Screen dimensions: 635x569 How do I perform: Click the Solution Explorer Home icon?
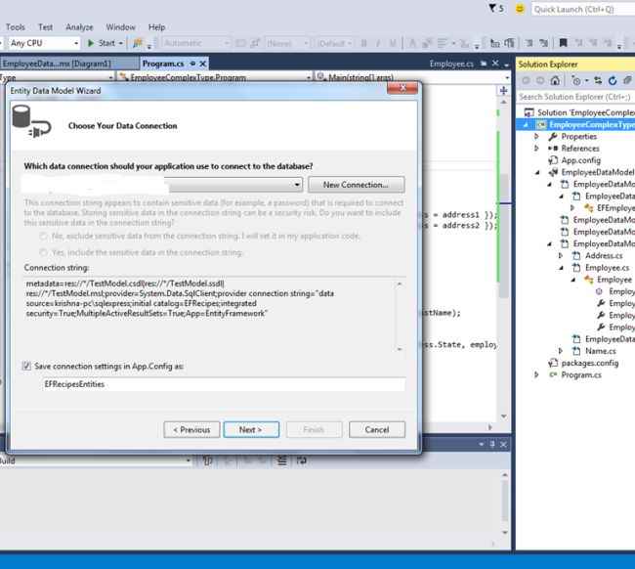pyautogui.click(x=555, y=80)
